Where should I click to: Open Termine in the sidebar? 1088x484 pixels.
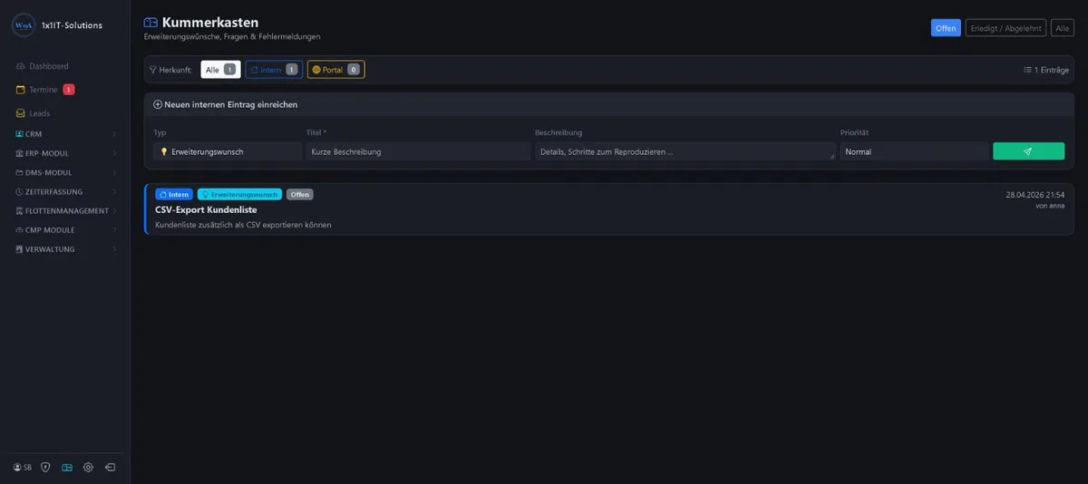[x=44, y=90]
